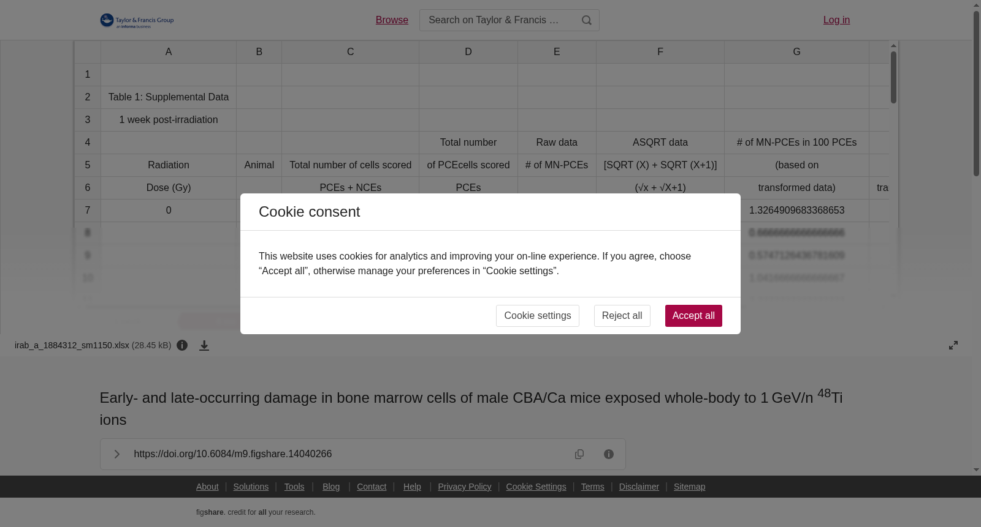Select spreadsheet column G header
The width and height of the screenshot is (981, 527).
[x=796, y=52]
